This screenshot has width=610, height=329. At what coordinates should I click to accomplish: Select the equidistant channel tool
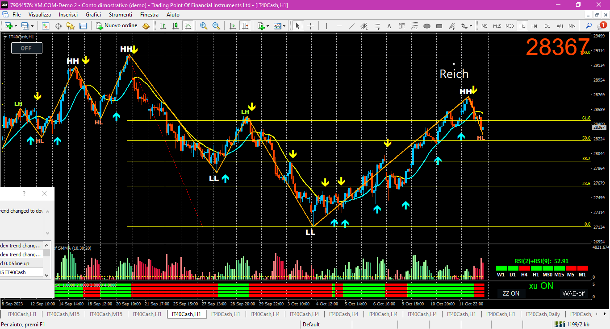click(x=364, y=26)
